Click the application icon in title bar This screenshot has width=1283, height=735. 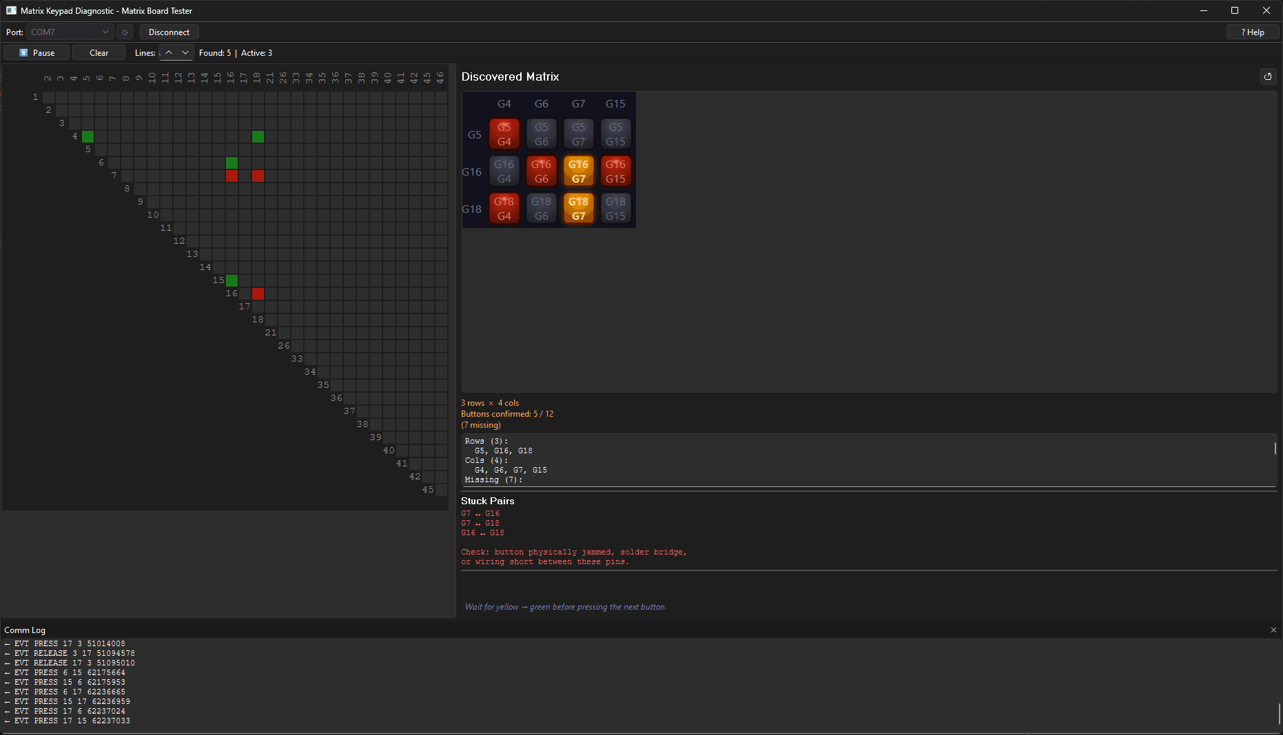tap(11, 10)
